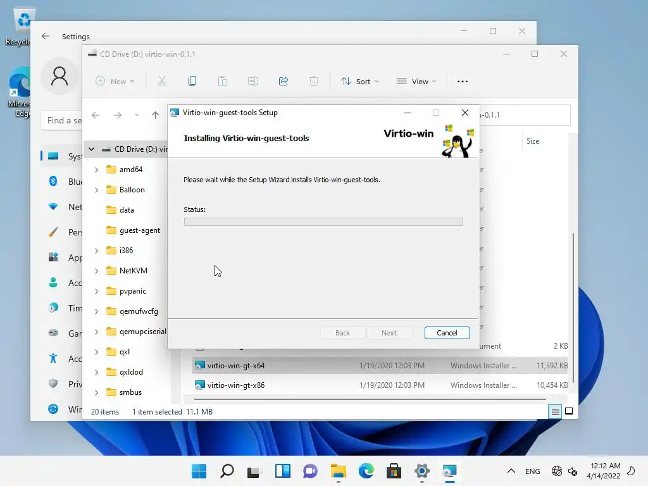Image resolution: width=648 pixels, height=486 pixels.
Task: Click the Paste icon in Explorer toolbar
Action: tap(223, 82)
